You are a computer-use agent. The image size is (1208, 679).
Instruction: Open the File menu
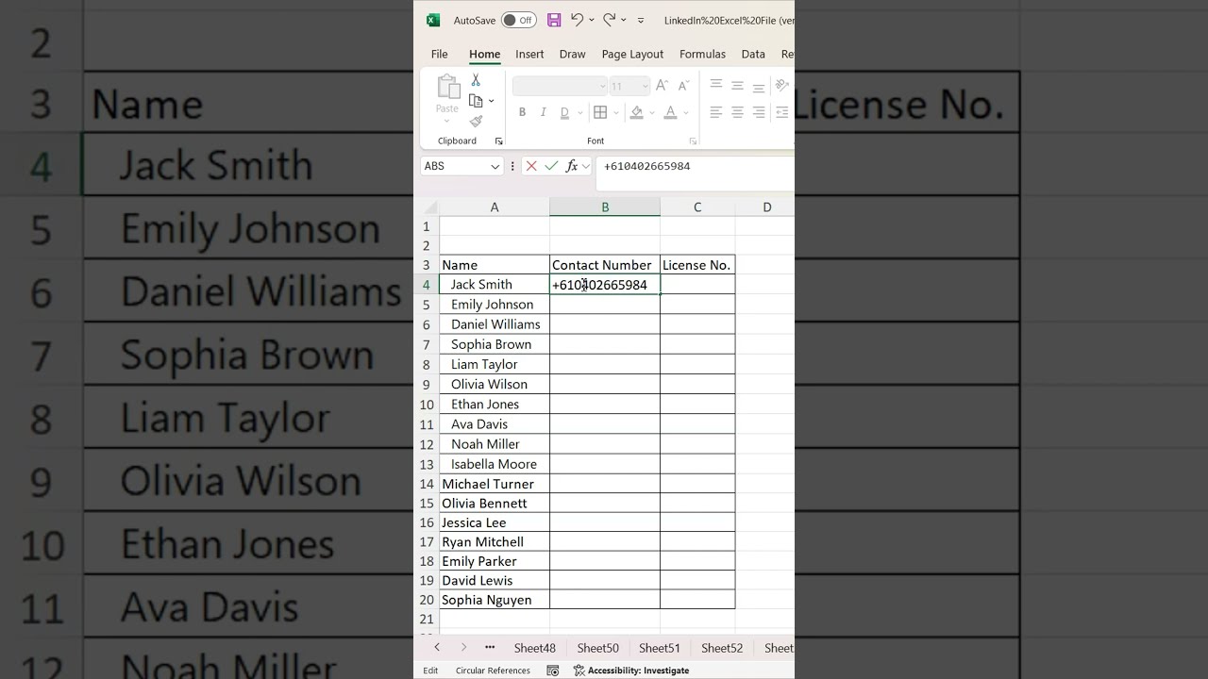pyautogui.click(x=440, y=54)
